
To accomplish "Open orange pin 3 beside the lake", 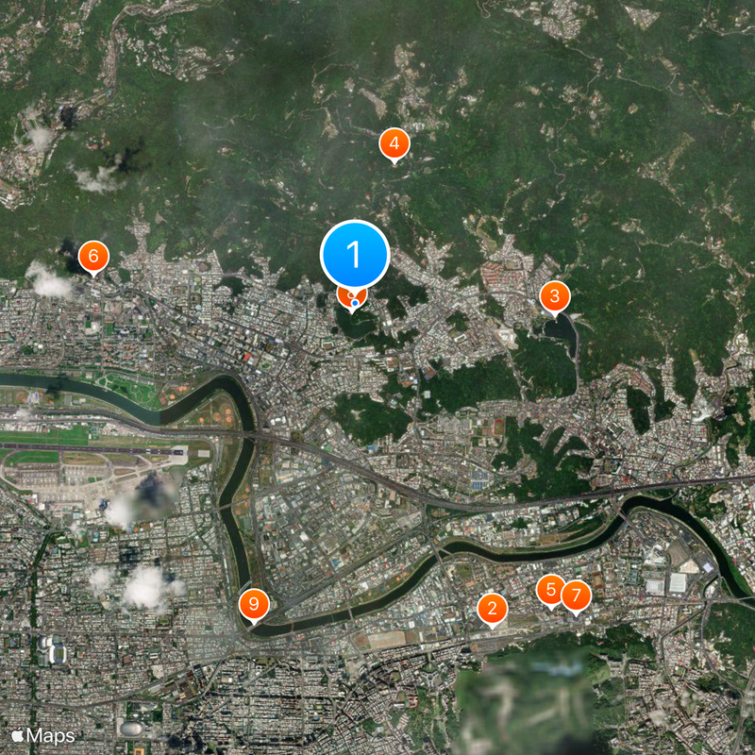I will pyautogui.click(x=555, y=296).
